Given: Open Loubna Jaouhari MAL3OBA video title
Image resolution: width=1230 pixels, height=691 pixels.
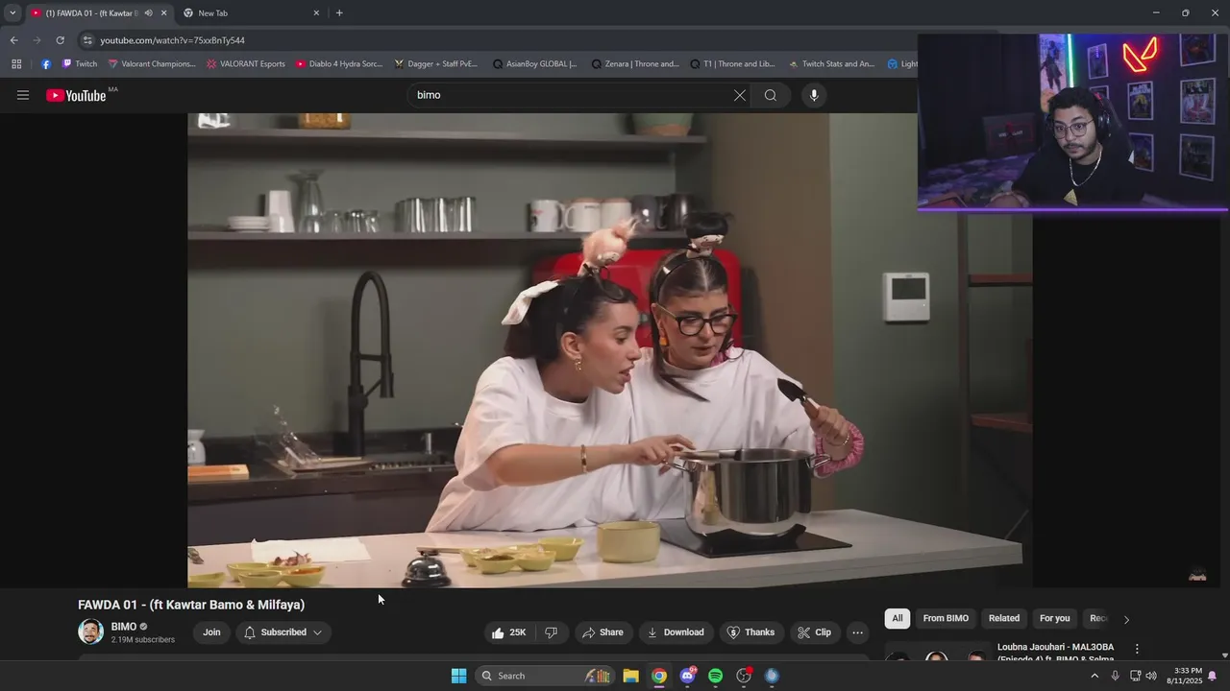Looking at the screenshot, I should click(x=1055, y=653).
